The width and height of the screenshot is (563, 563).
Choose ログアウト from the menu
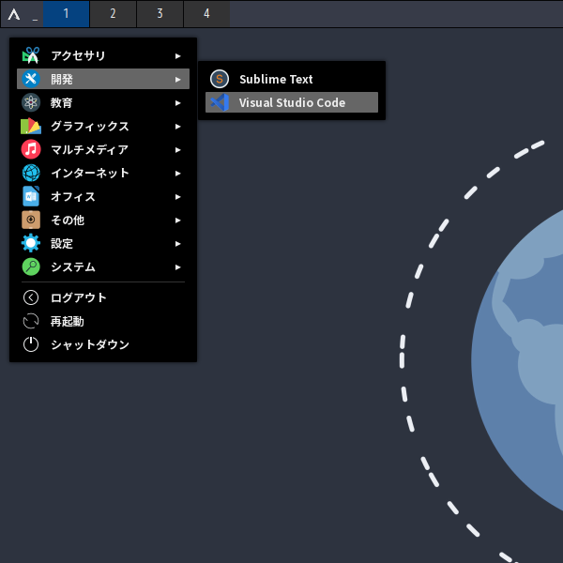[79, 297]
